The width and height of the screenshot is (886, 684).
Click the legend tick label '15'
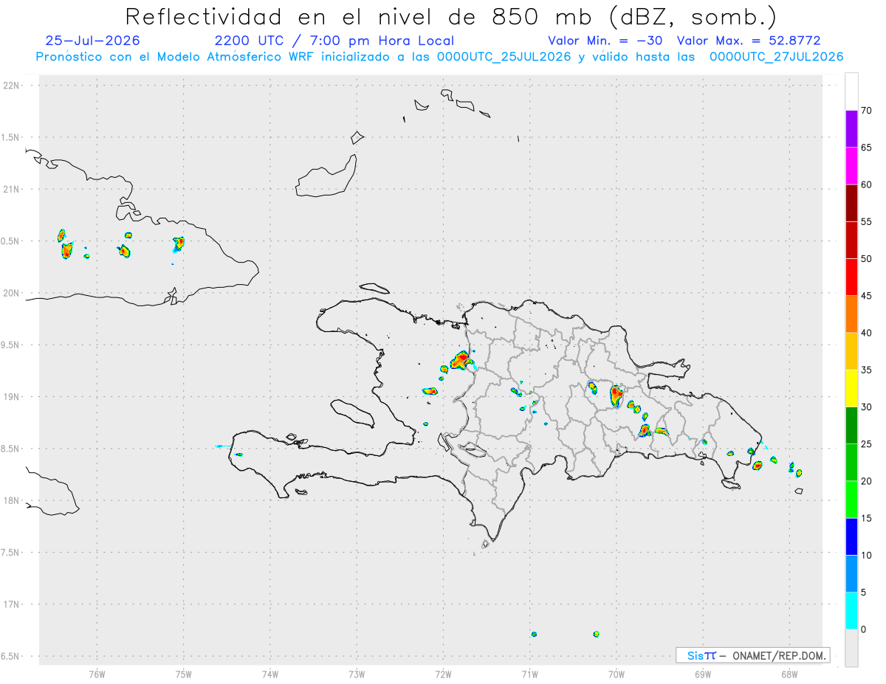coord(866,518)
